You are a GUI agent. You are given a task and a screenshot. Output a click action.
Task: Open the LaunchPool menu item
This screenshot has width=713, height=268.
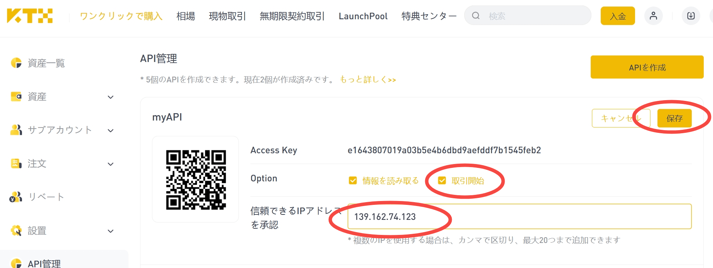(x=363, y=16)
